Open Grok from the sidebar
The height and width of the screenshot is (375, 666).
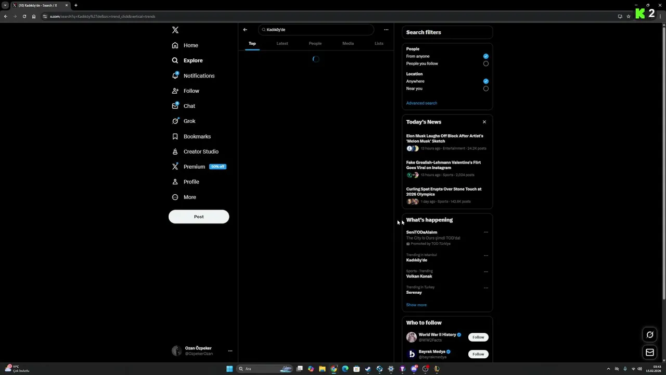click(x=184, y=121)
